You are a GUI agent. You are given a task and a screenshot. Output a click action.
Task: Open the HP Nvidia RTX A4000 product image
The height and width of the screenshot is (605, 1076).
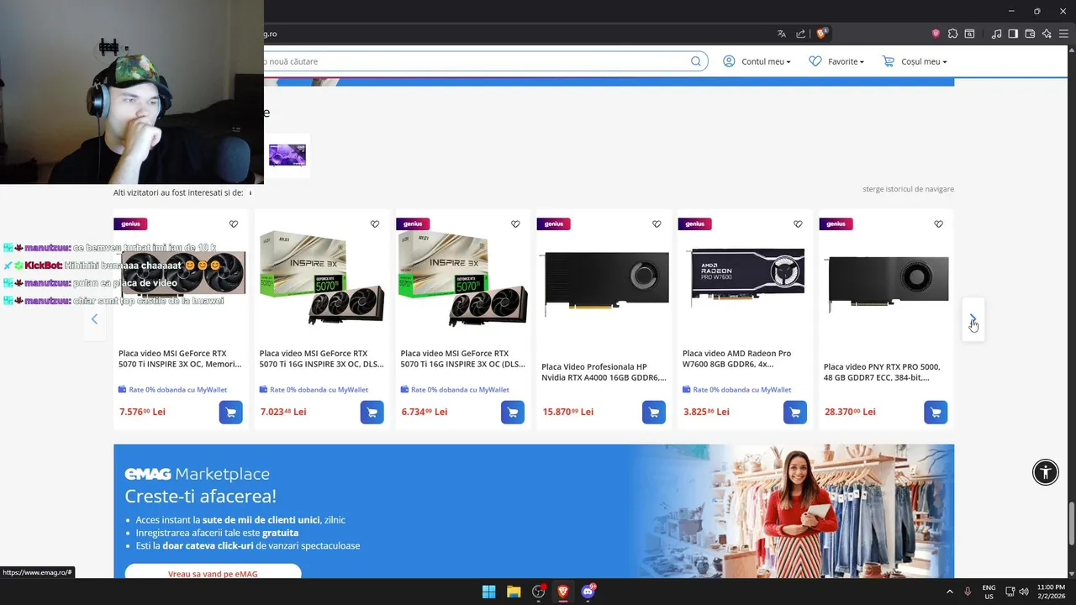pos(605,283)
